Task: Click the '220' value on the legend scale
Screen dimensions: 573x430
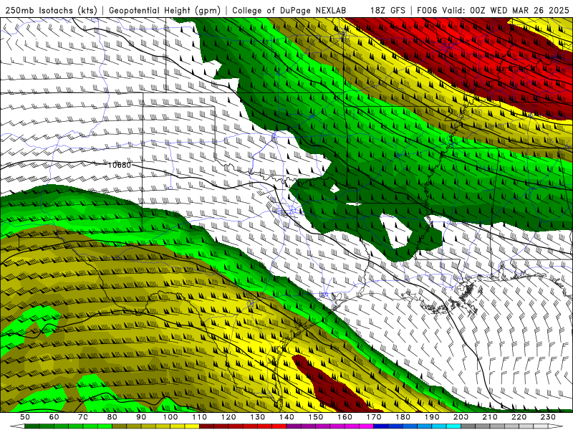Action: (x=519, y=417)
